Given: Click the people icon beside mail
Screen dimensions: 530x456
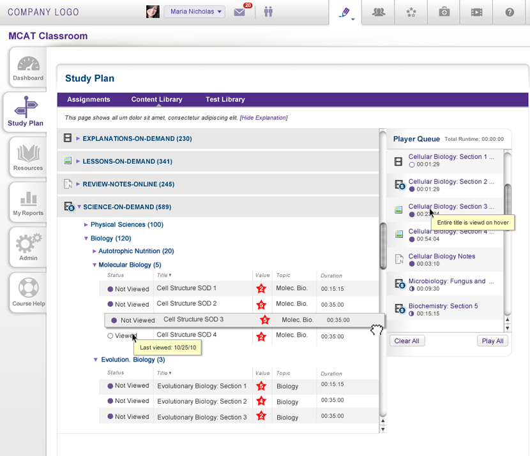Looking at the screenshot, I should [x=268, y=12].
